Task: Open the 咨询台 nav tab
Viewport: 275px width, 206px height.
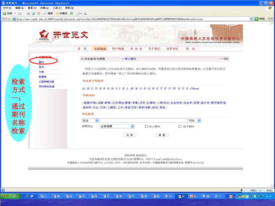Action: (x=136, y=49)
